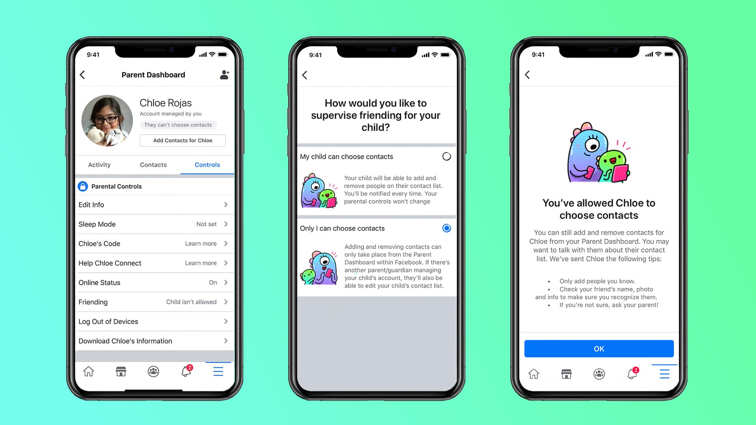Image resolution: width=756 pixels, height=425 pixels.
Task: Select 'My child can choose contacts' radio button
Action: pyautogui.click(x=447, y=156)
